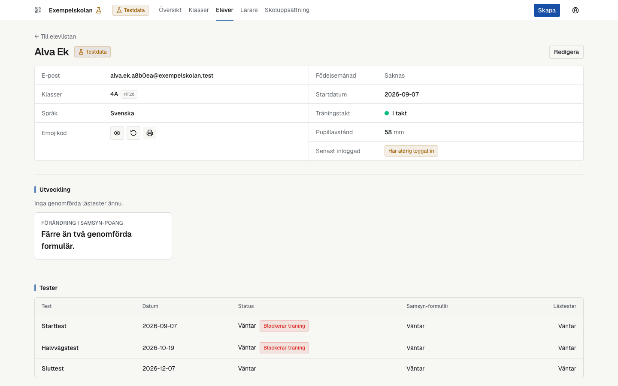Click the Lästester column header
Viewport: 618px width, 386px height.
564,306
